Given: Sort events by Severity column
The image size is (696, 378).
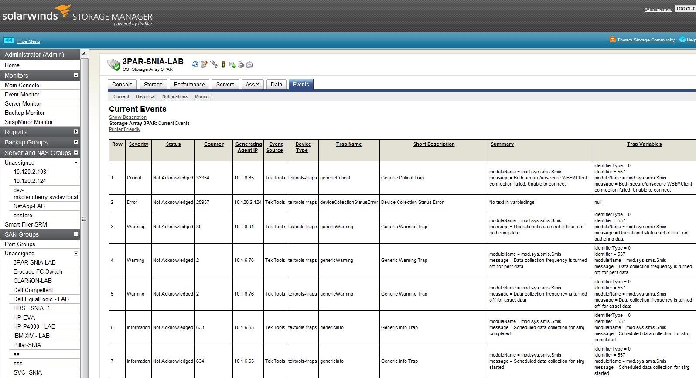Looking at the screenshot, I should click(x=139, y=144).
